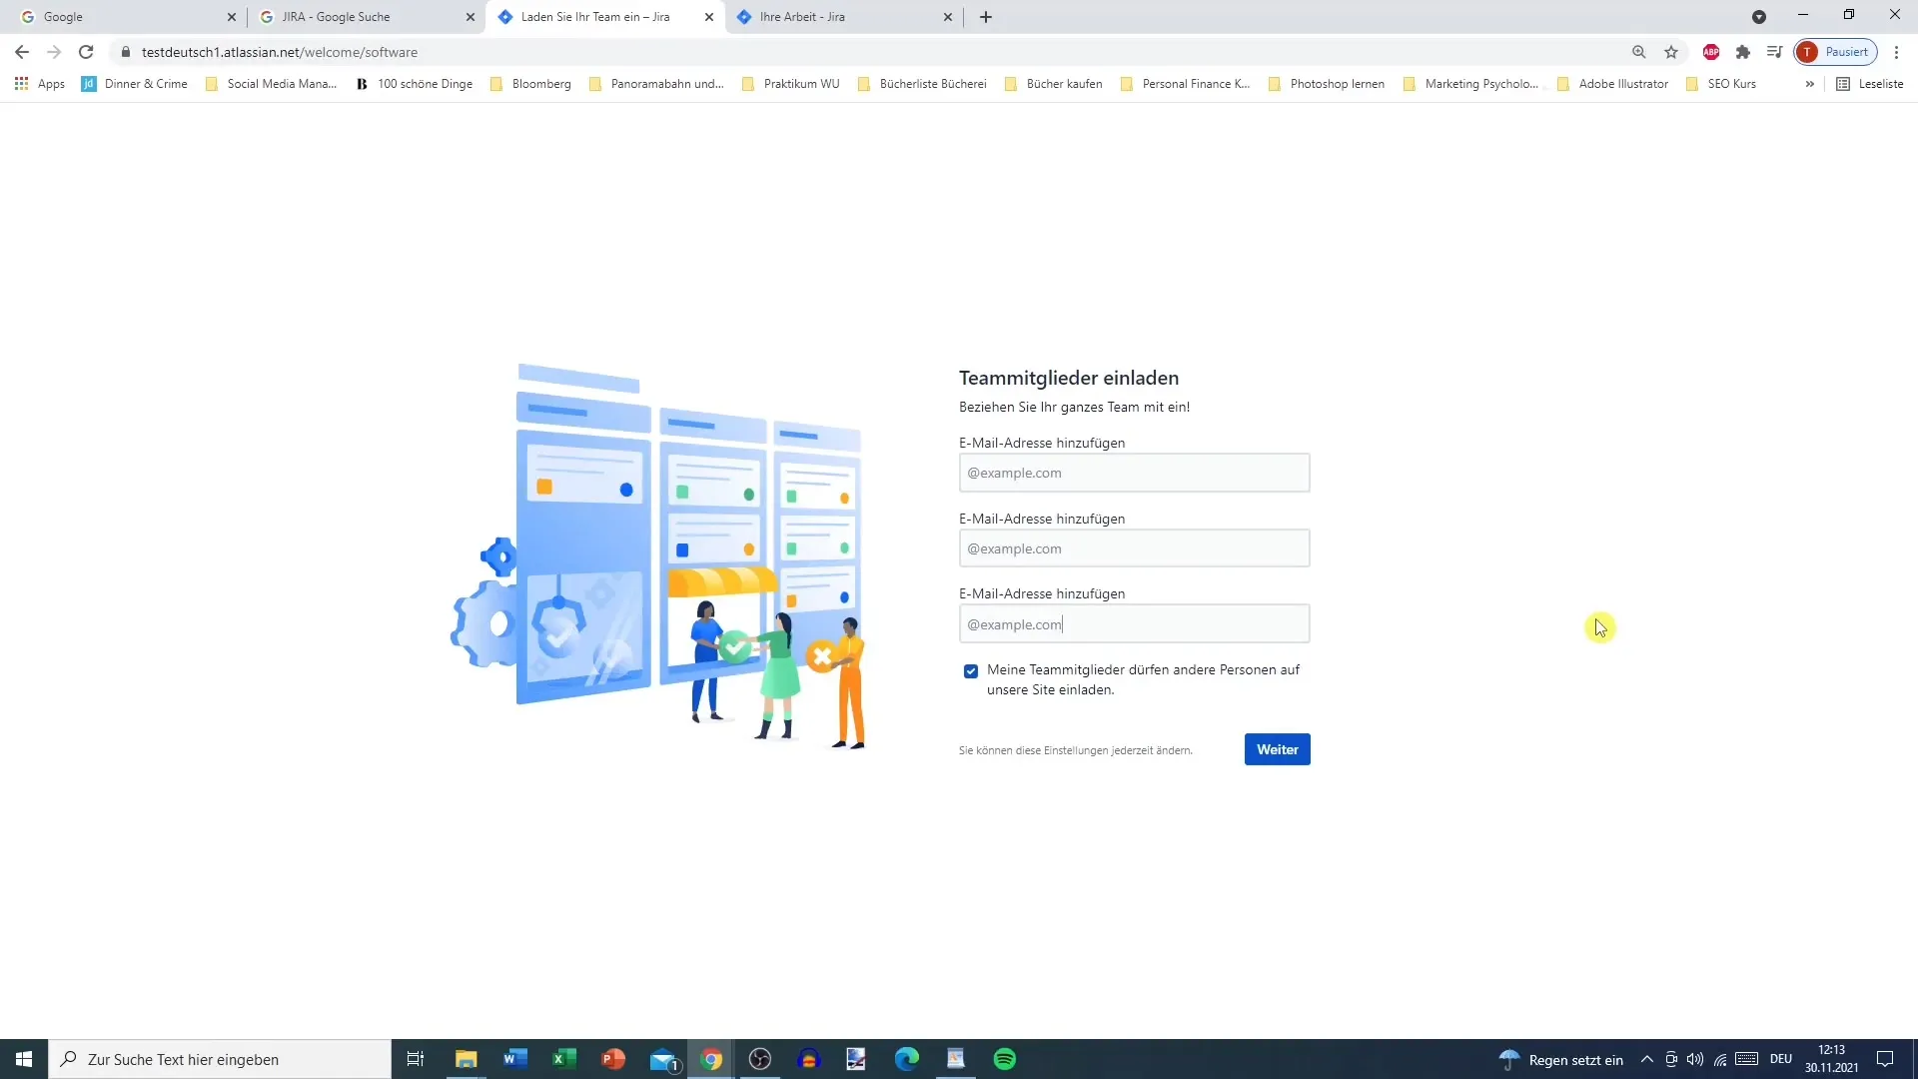Launch Word from the taskbar
This screenshot has width=1918, height=1079.
(515, 1059)
